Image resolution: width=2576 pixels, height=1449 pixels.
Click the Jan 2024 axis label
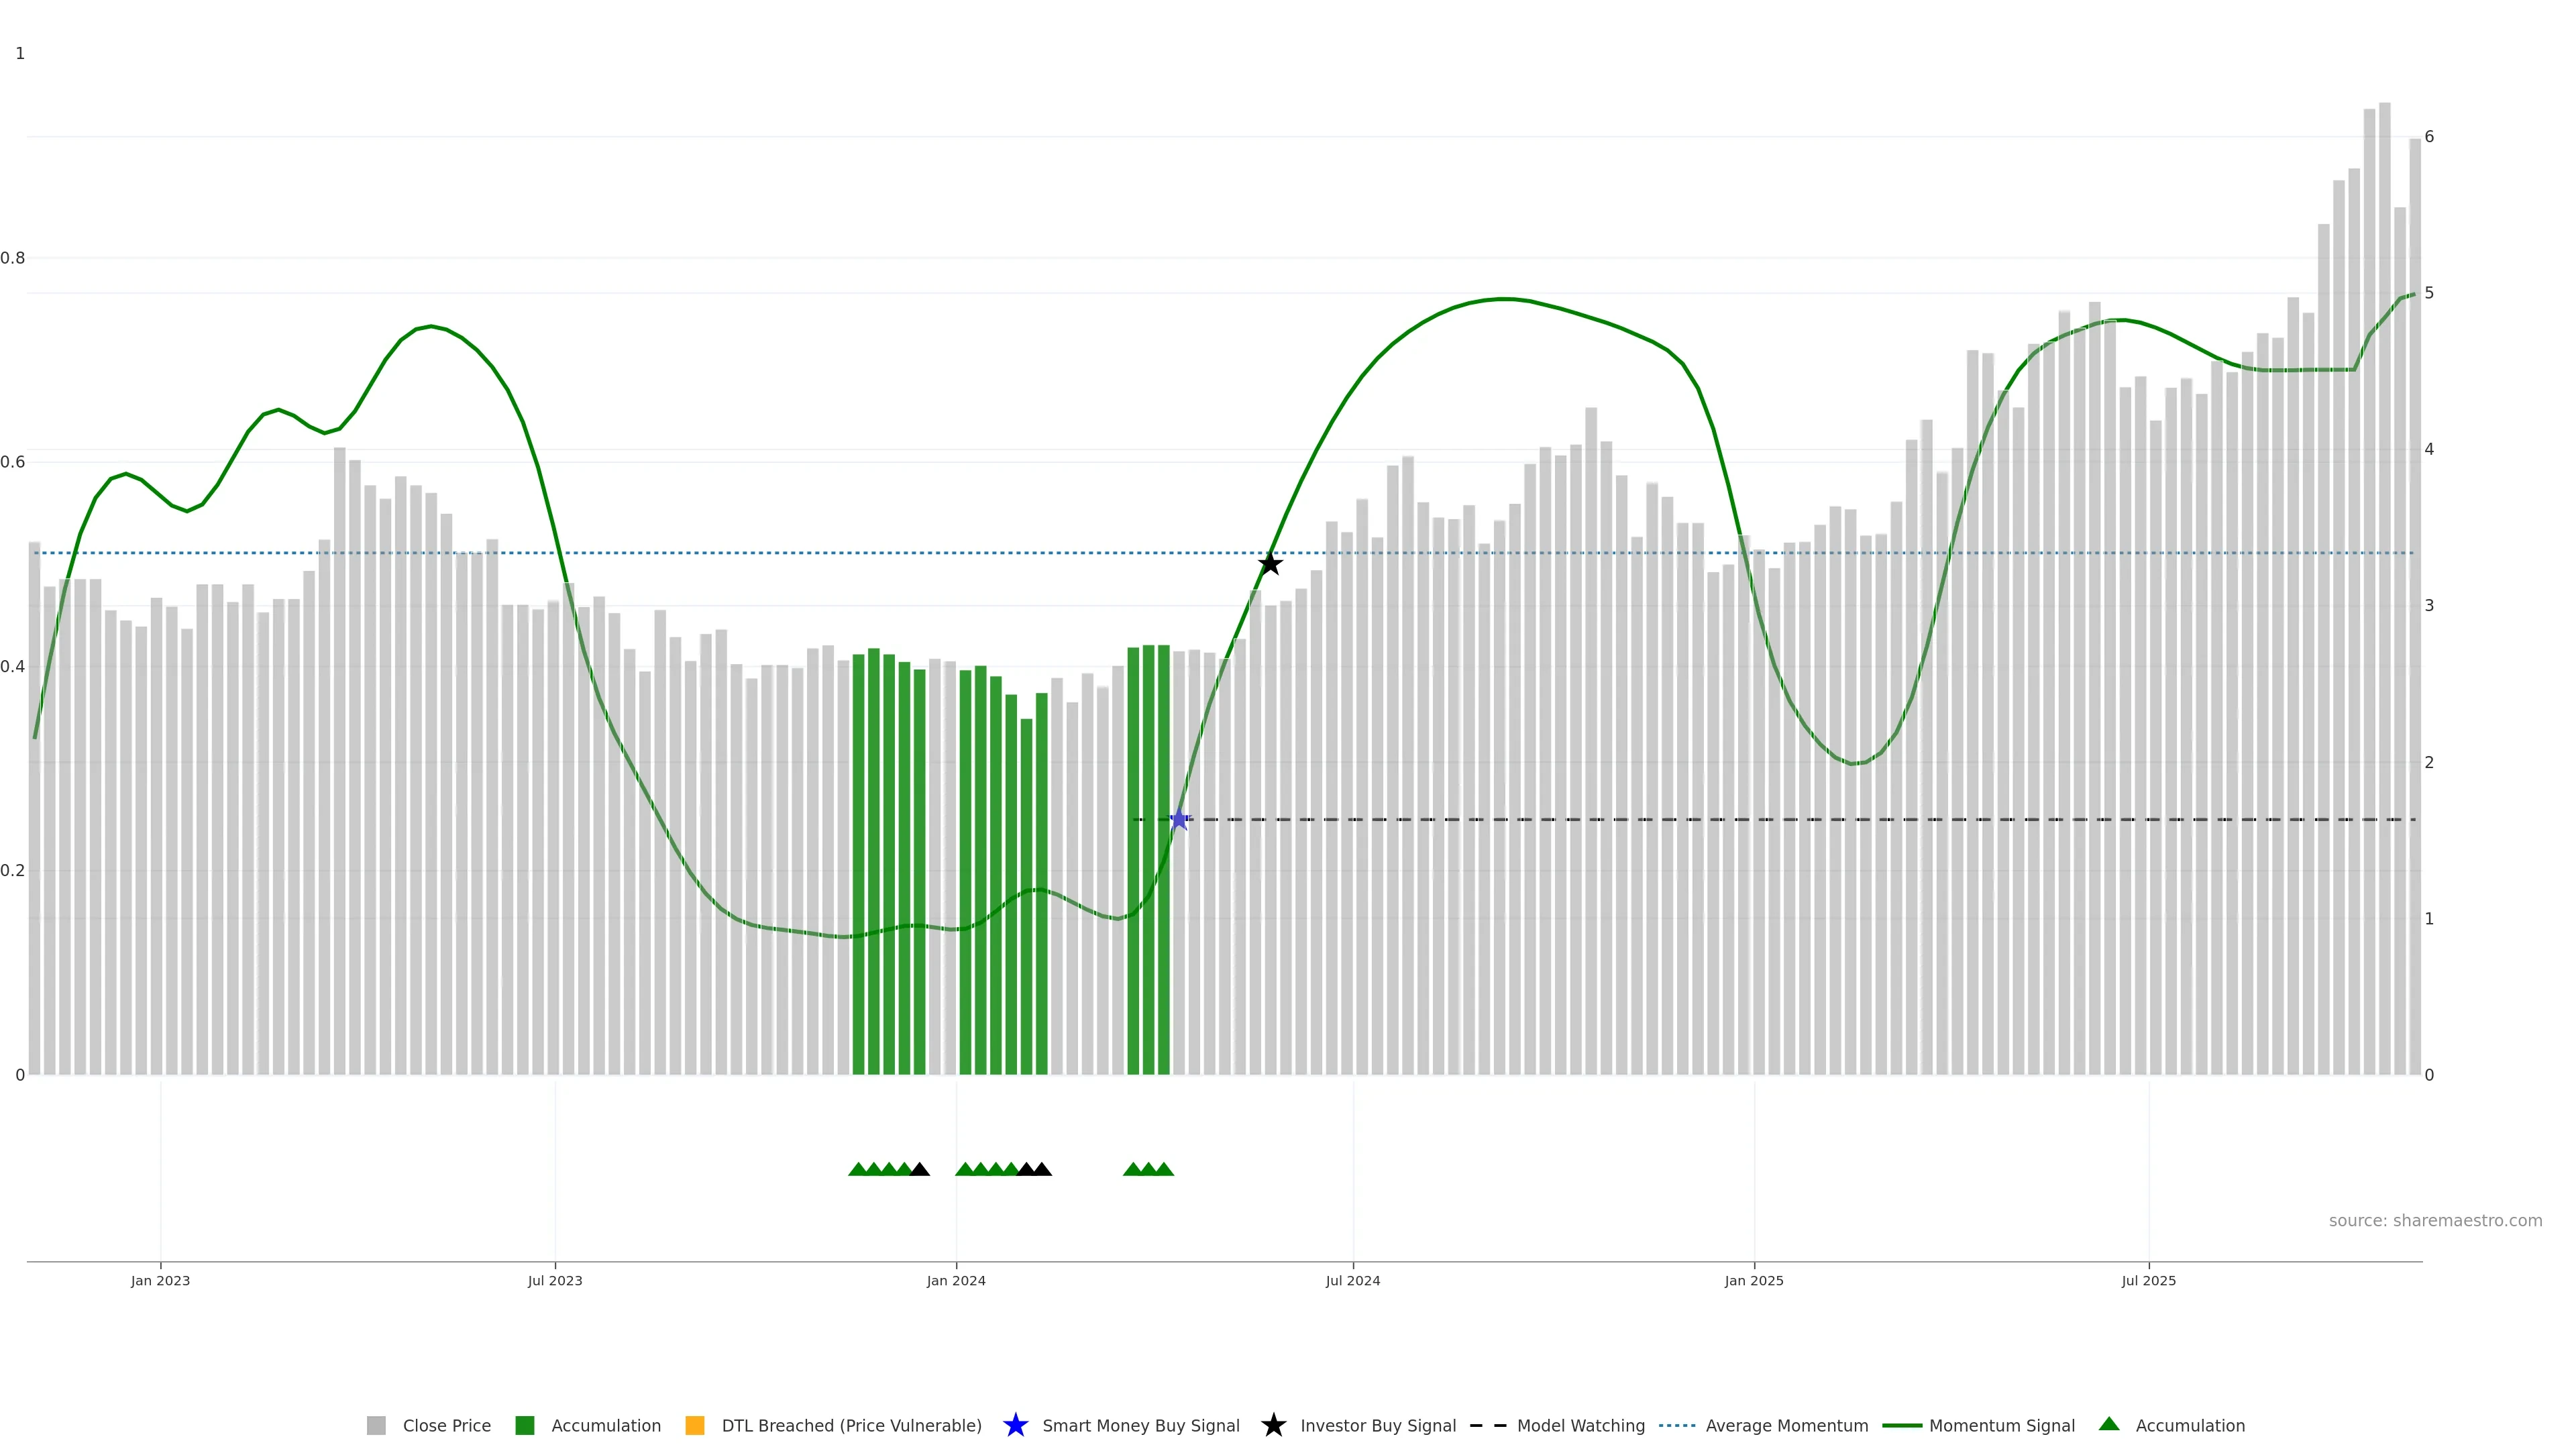click(x=956, y=1281)
